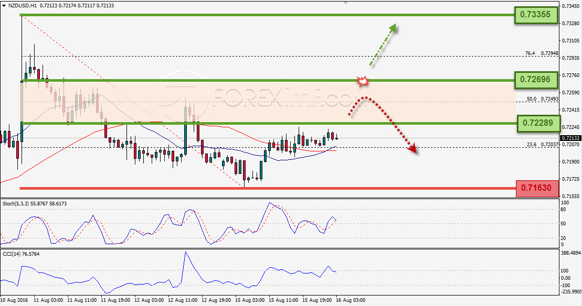Screen dimensions: 582x306
Task: Click the Fibonacci 76.4 0.72948 label
Action: [542, 53]
